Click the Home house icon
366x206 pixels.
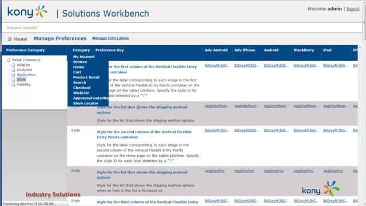10,39
